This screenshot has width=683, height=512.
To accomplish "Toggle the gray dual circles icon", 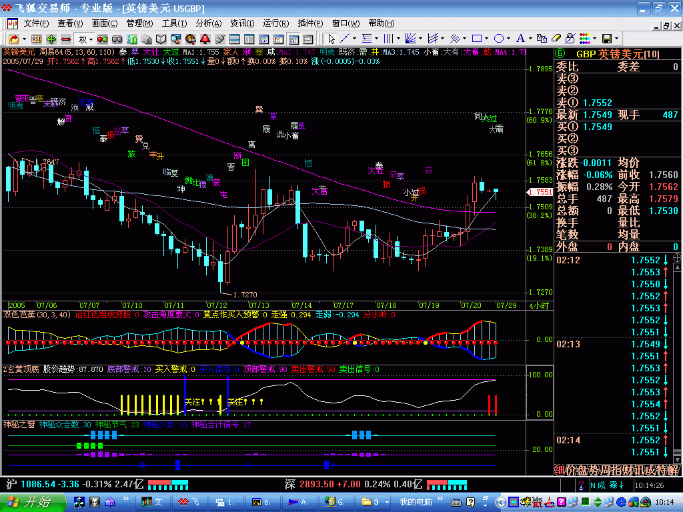I will [x=115, y=39].
